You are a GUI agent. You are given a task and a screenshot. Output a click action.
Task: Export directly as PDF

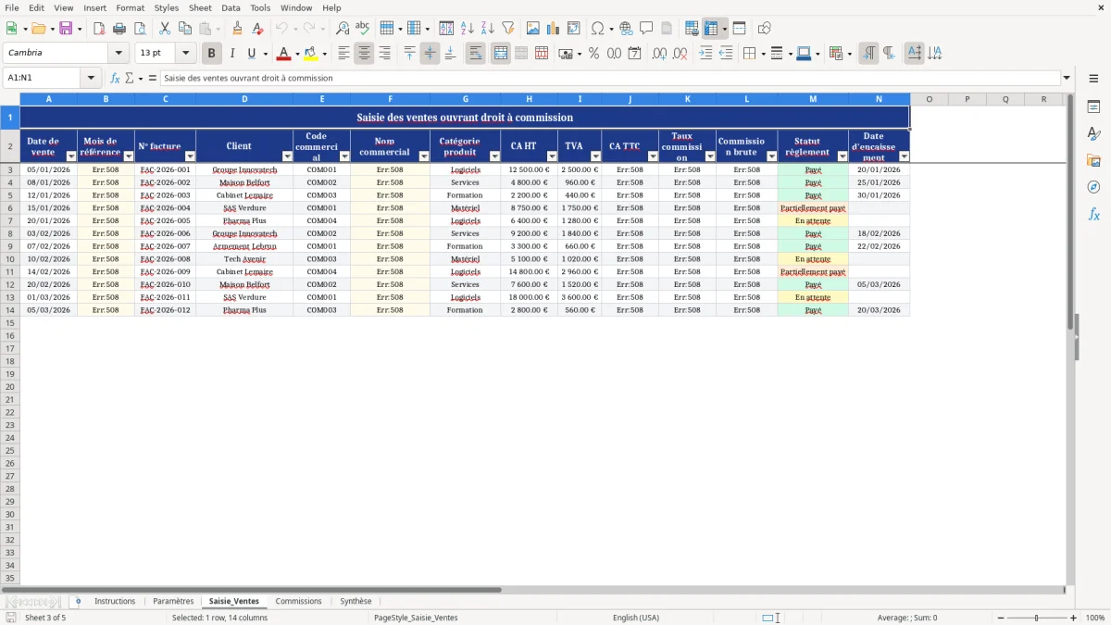(x=100, y=29)
